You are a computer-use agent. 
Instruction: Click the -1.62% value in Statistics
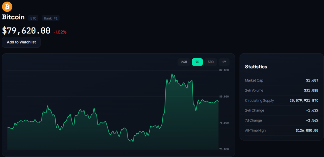point(312,110)
